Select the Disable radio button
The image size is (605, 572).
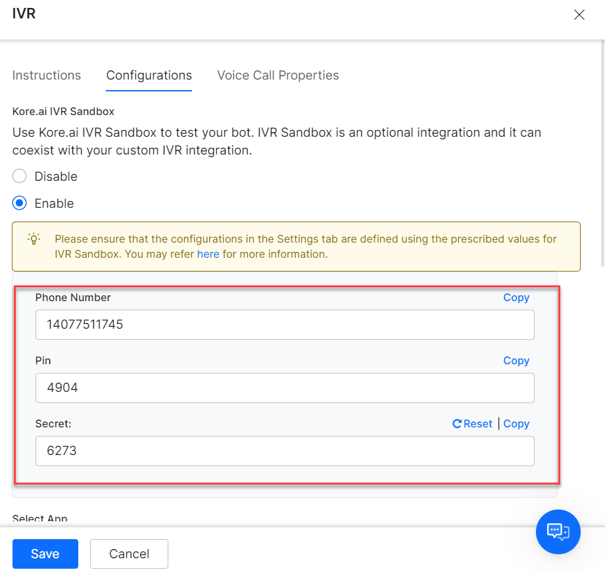coord(19,176)
